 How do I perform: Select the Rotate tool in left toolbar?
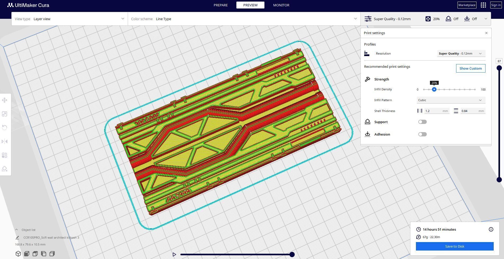(4, 128)
